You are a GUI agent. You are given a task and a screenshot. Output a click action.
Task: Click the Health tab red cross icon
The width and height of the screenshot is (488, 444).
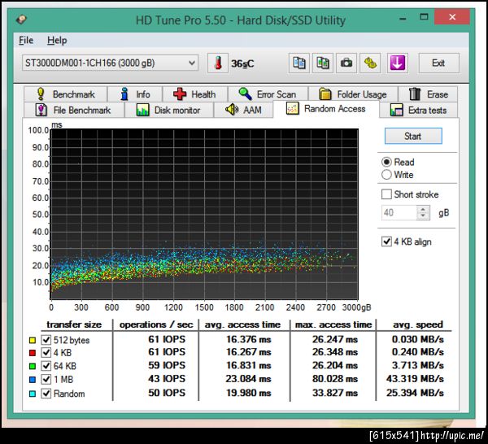(180, 94)
